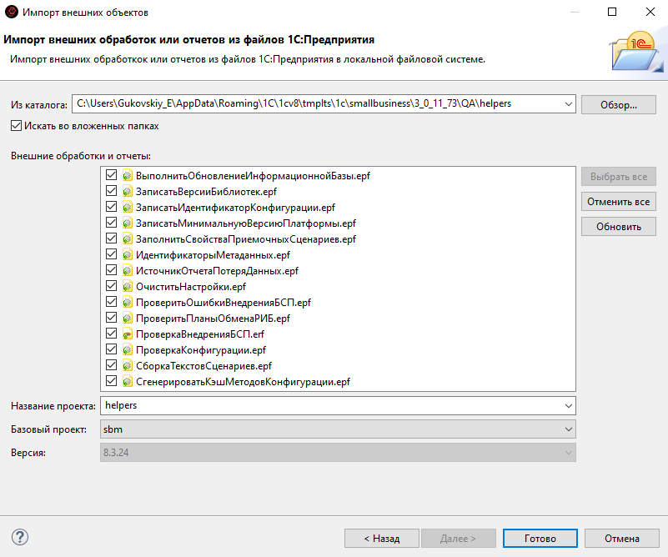Click the СборкаТекстовСценариев.epf file icon
Viewport: 668px width, 557px height.
pos(128,366)
